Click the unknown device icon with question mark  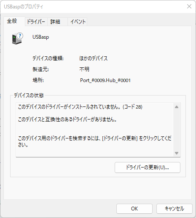click(18, 39)
